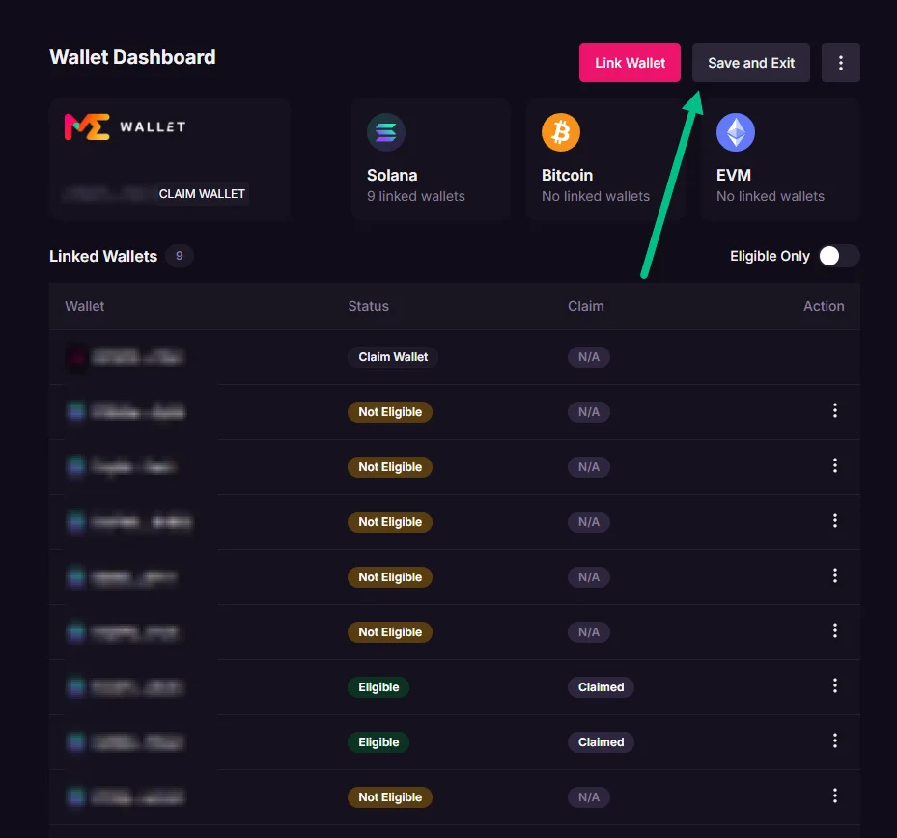Click the Linked Wallets count badge "9"
Screen dimensions: 897x838
pyautogui.click(x=179, y=256)
